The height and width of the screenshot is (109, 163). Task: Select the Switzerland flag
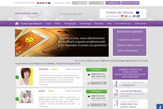38,3
